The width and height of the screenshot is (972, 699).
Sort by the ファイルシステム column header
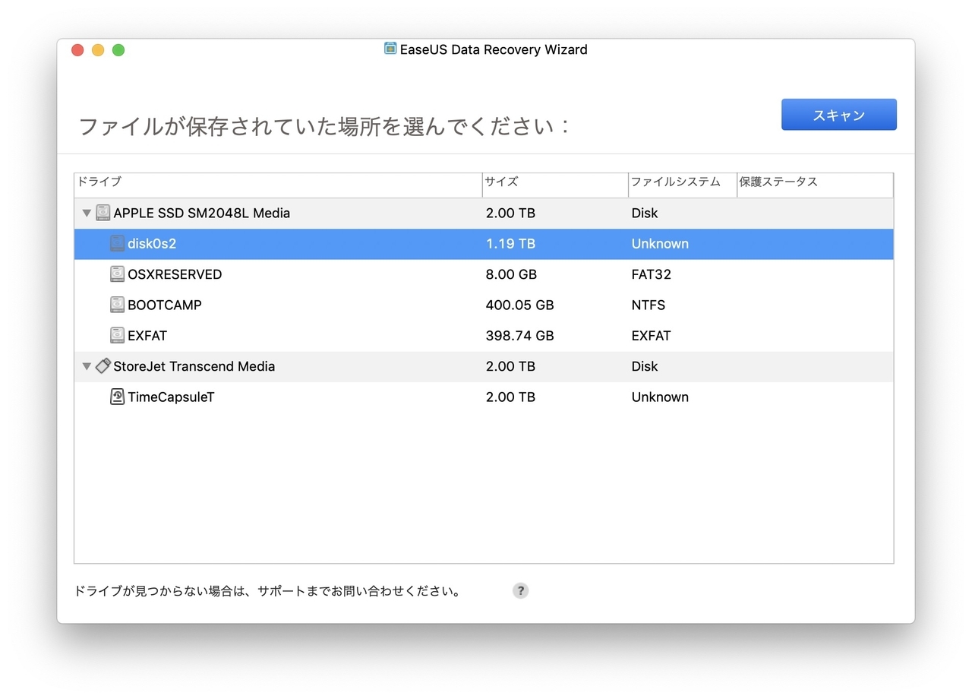click(x=683, y=185)
